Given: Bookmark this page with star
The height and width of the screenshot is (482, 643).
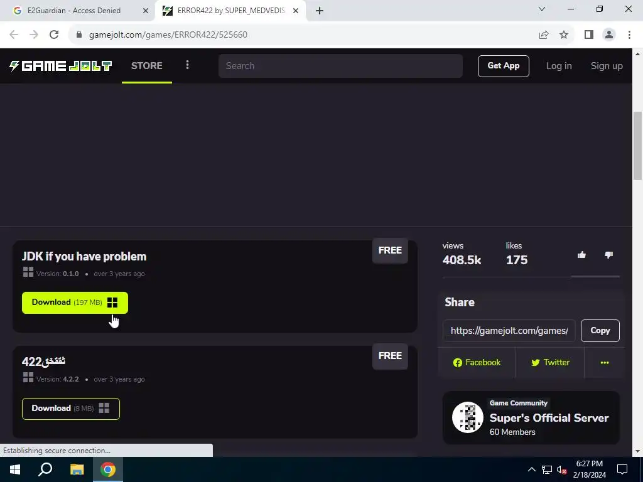Looking at the screenshot, I should click(x=564, y=35).
